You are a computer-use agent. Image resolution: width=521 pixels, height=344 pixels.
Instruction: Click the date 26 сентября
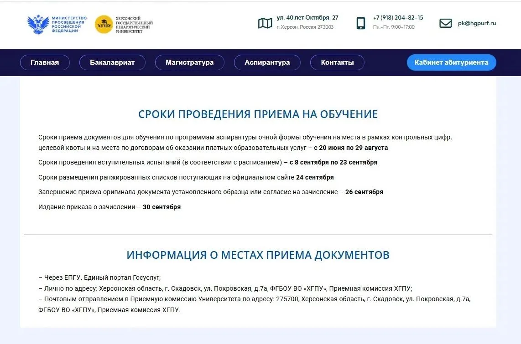coord(364,192)
